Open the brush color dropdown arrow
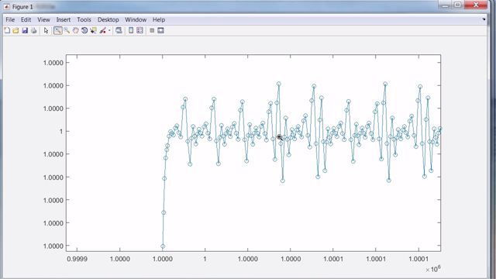 (109, 30)
